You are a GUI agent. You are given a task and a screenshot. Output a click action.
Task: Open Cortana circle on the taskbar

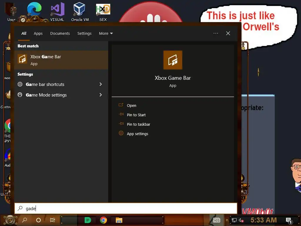39,220
